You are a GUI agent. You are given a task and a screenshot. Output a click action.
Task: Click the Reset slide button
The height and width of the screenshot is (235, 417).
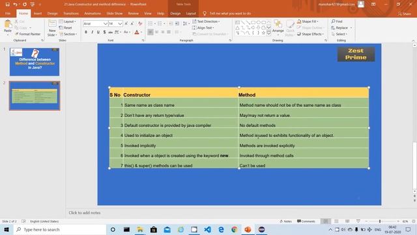click(x=66, y=27)
